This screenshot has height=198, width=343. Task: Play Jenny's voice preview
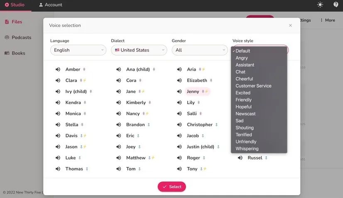pos(179,91)
